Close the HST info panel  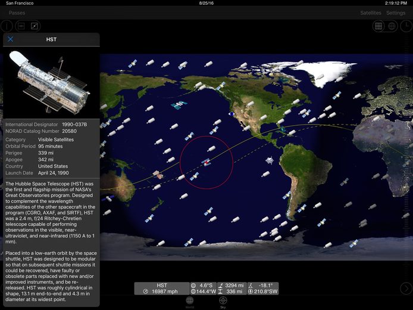(10, 39)
